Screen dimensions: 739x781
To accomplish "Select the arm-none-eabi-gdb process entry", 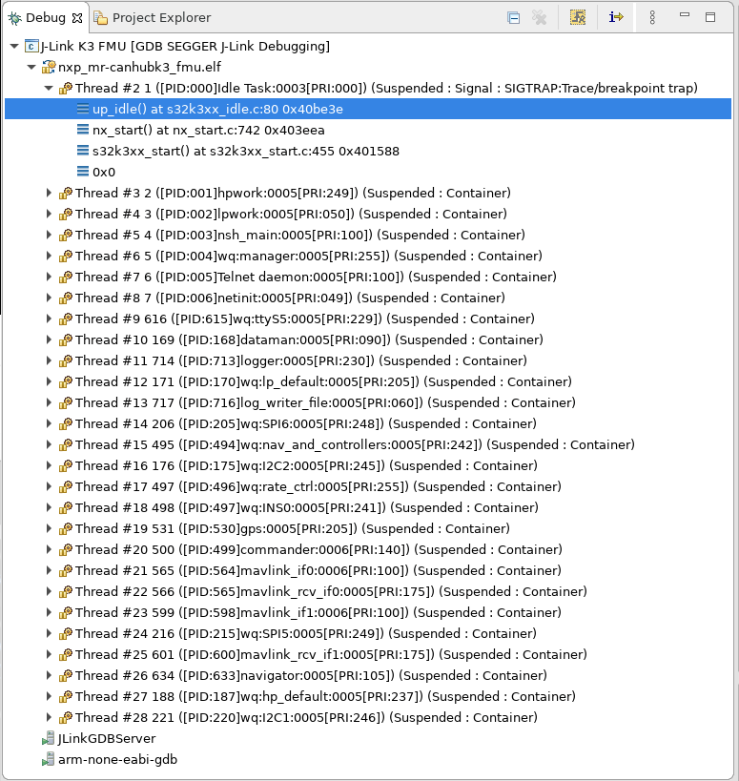I will click(117, 759).
